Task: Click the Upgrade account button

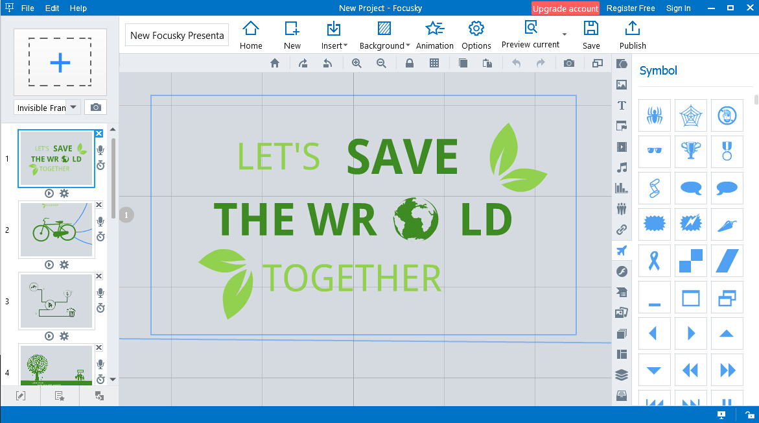Action: point(565,8)
